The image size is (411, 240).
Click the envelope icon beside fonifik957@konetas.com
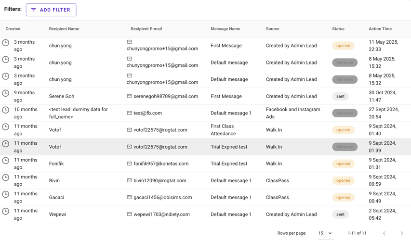click(x=129, y=164)
